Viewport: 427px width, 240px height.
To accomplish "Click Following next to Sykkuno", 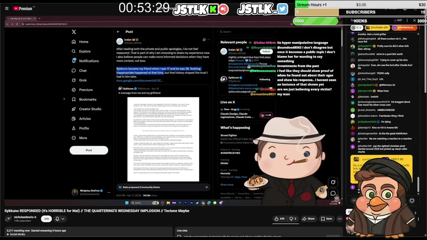I will pos(265,79).
